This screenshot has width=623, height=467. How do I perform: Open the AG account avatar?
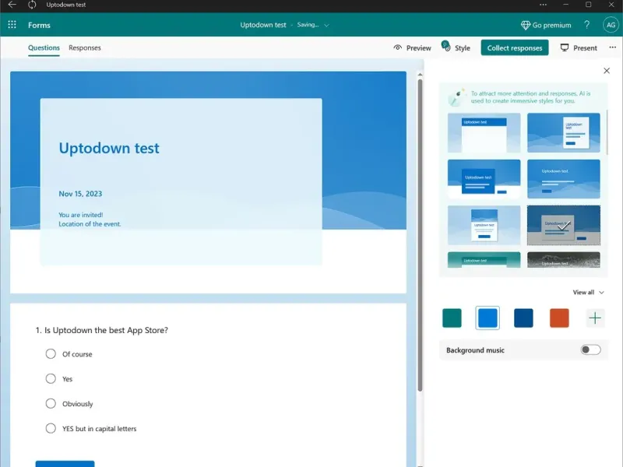611,25
